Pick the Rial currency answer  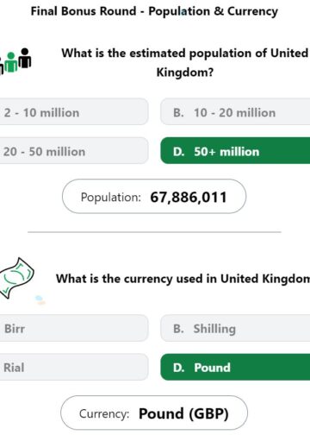[x=74, y=367]
